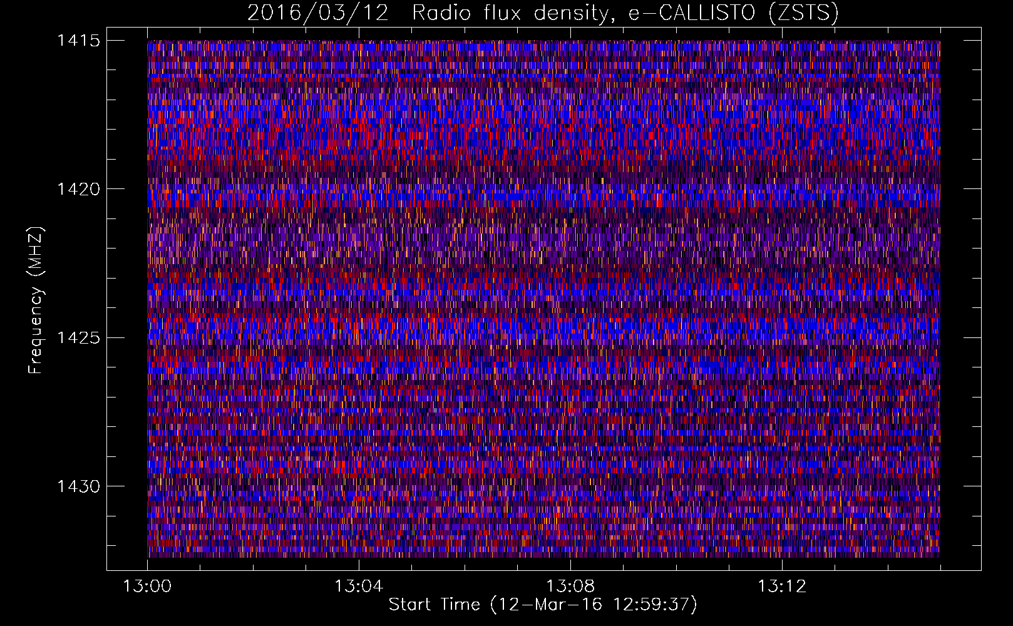Viewport: 1013px width, 626px height.
Task: Click the 13:04 time tick label
Action: 359,587
